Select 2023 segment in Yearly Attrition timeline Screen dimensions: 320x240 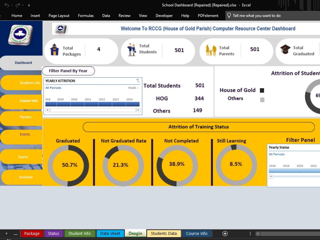tap(119, 104)
